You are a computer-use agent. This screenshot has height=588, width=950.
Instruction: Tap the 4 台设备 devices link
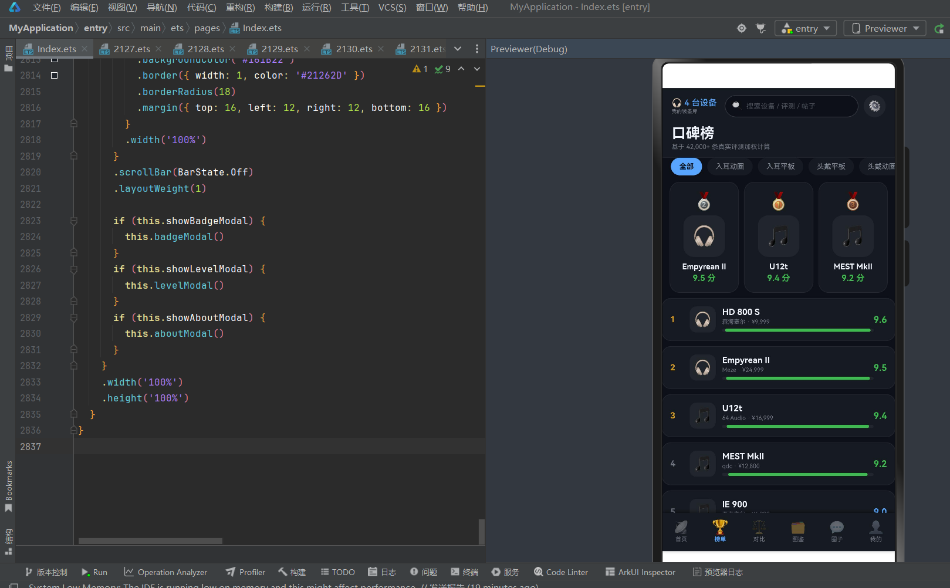point(694,105)
